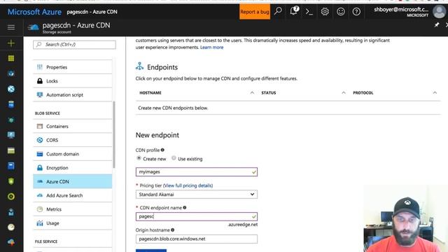The height and width of the screenshot is (252, 448).
Task: Open Metrics menu item
Action: (73, 209)
